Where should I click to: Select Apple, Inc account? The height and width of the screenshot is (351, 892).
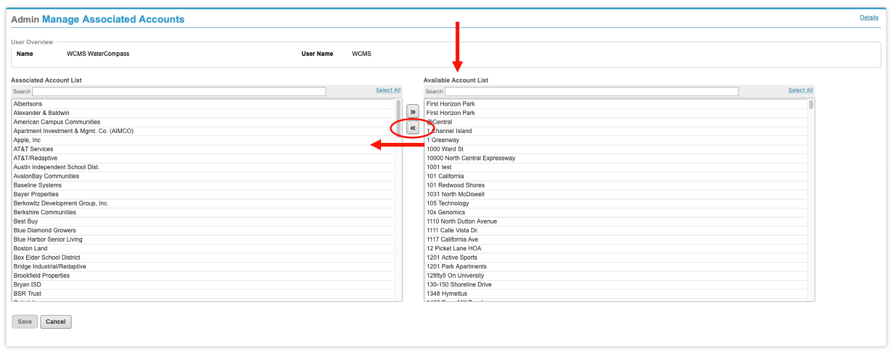(x=203, y=140)
